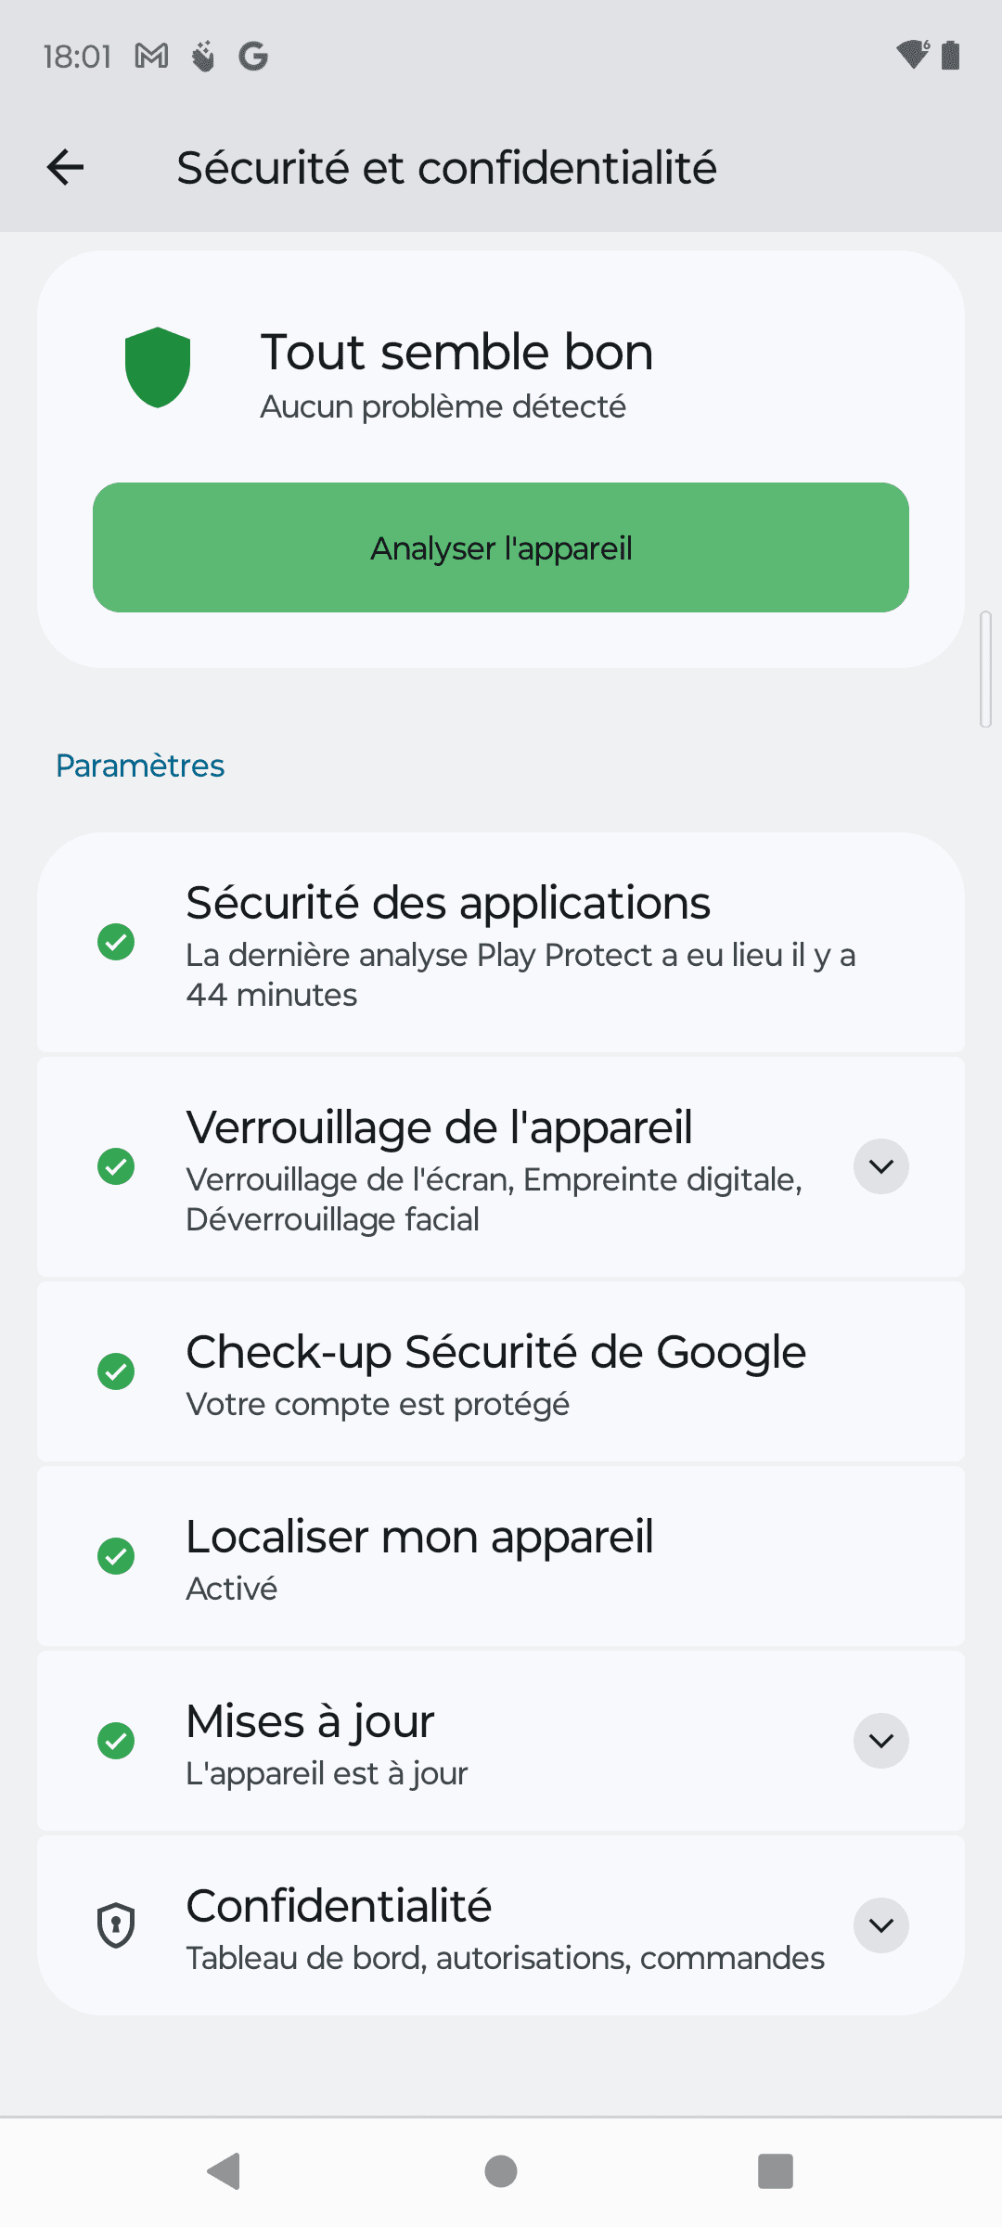Tap the Confidentialité shield icon
This screenshot has height=2227, width=1002.
(x=116, y=1925)
